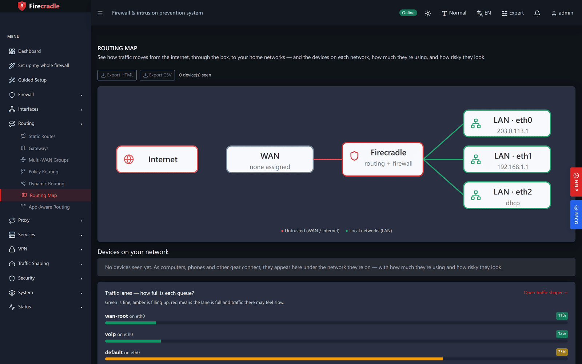This screenshot has height=364, width=582.
Task: Toggle the sidebar with the hamburger icon
Action: click(100, 13)
